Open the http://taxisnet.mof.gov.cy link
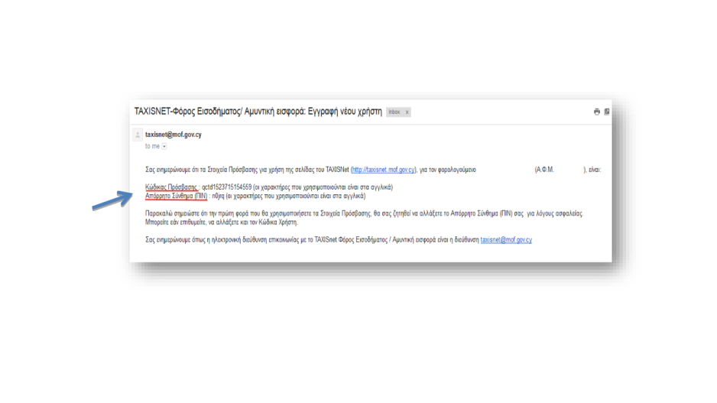 click(382, 169)
